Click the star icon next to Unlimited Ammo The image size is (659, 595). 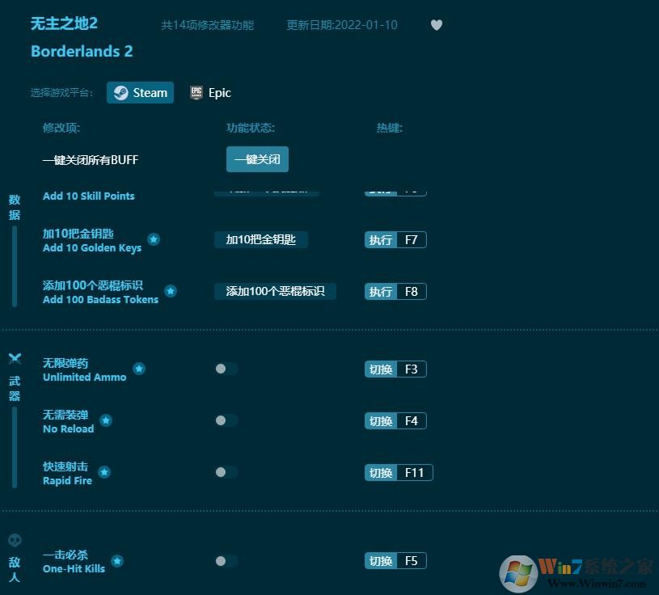[x=139, y=369]
